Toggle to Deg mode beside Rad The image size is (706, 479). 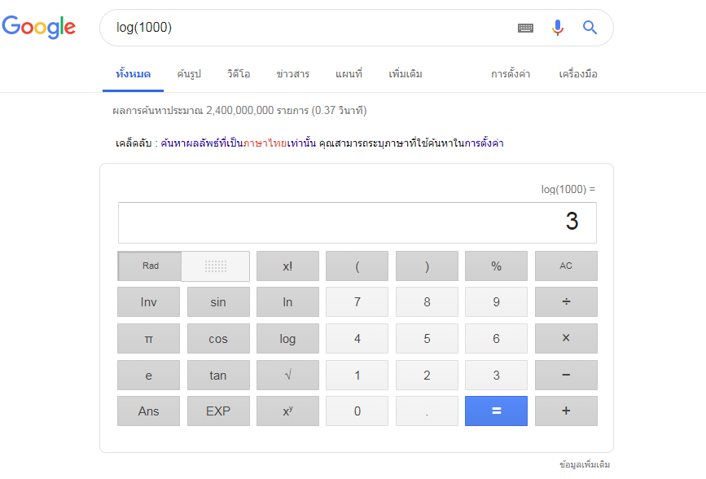click(x=216, y=266)
